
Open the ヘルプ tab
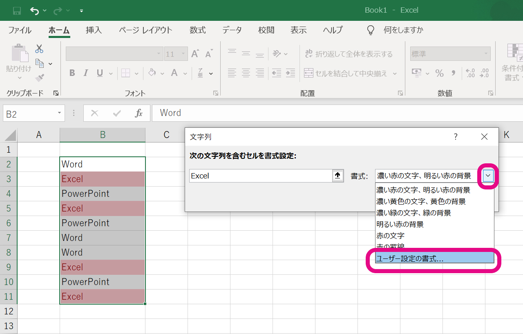[333, 30]
